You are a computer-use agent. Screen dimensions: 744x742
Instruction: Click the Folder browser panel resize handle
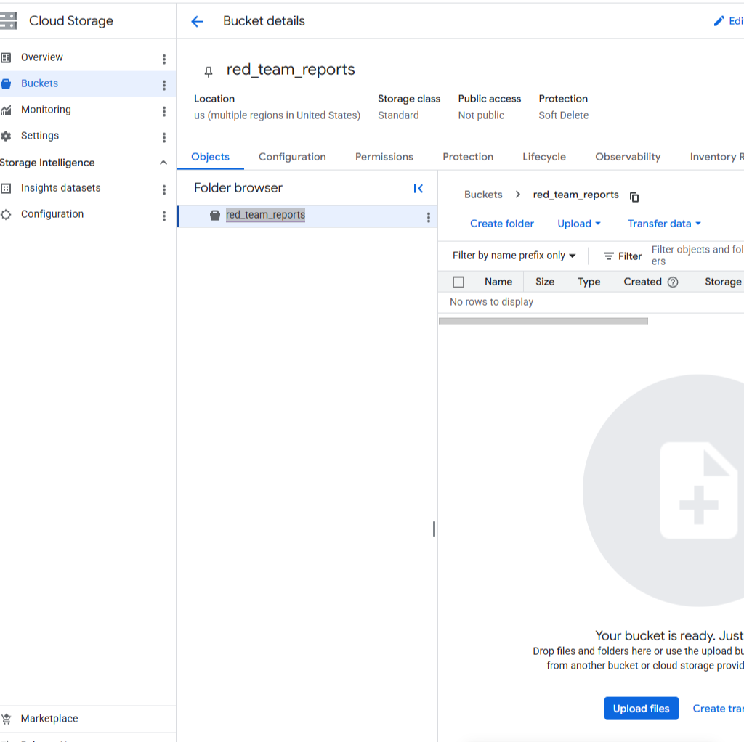434,529
